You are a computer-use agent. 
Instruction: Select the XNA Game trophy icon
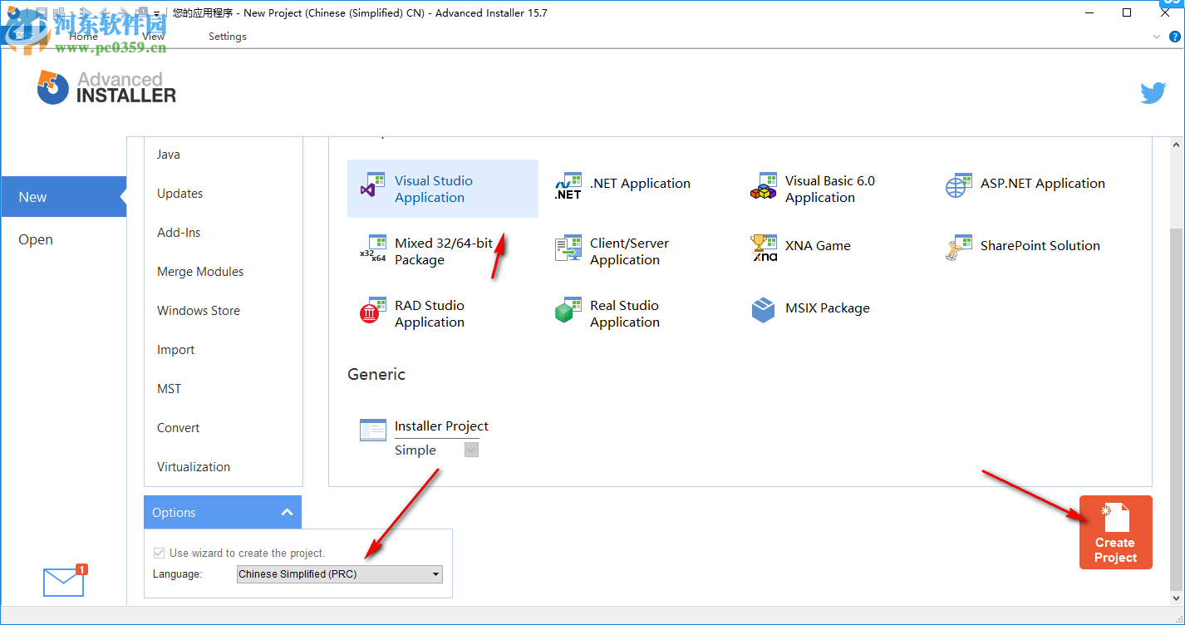coord(763,248)
